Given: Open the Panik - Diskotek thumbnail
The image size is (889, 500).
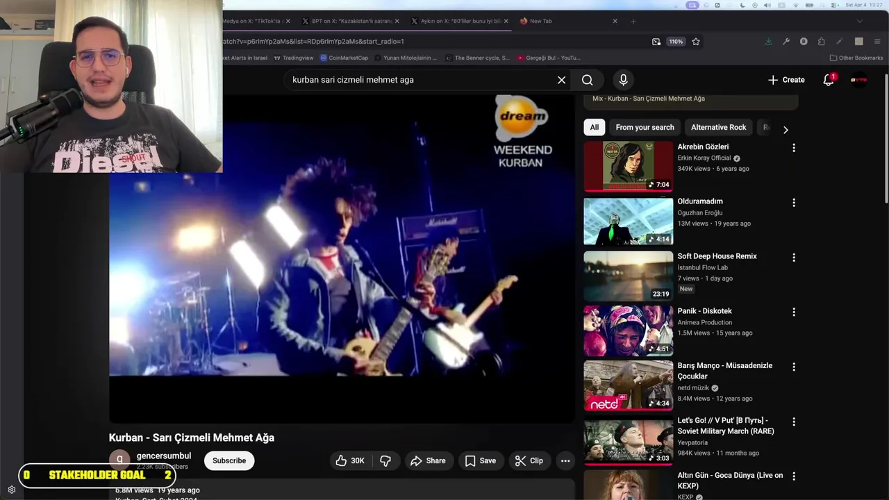Looking at the screenshot, I should pos(629,331).
